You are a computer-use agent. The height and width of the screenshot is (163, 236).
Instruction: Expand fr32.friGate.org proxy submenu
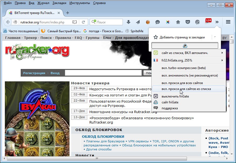click(x=189, y=60)
